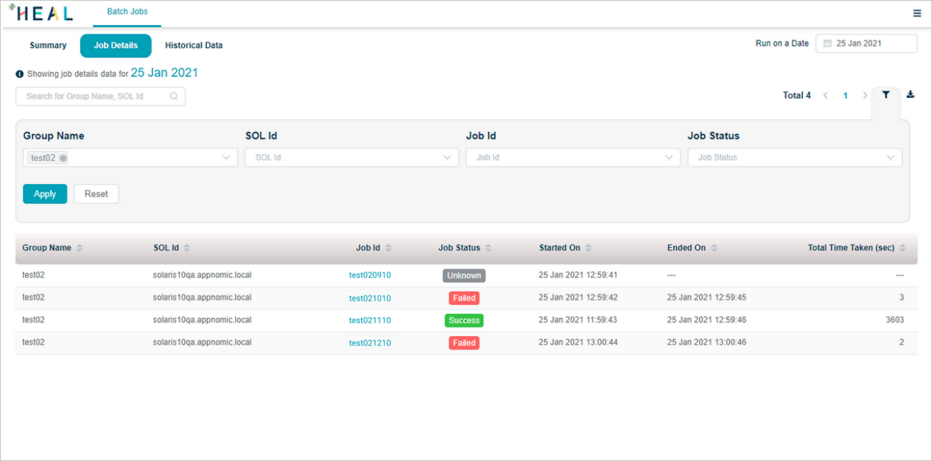Go to the next page arrow
932x461 pixels.
click(865, 96)
